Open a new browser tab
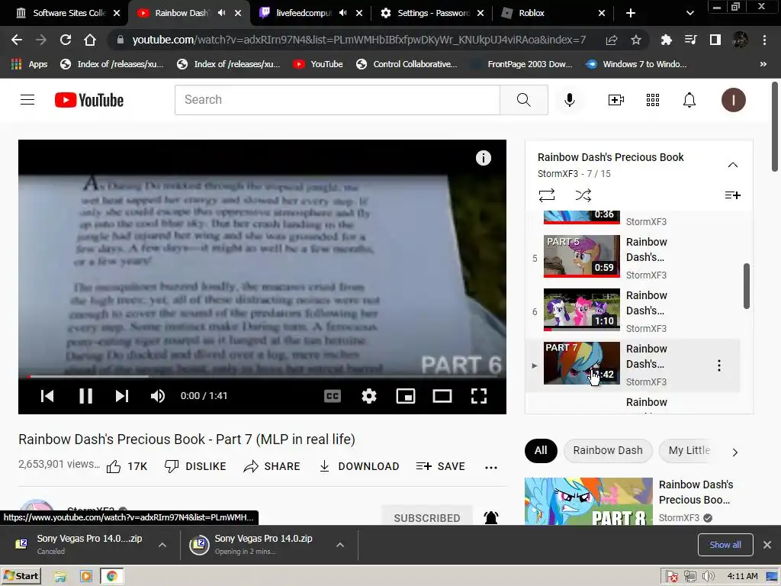Screen dimensions: 781x586 630,13
